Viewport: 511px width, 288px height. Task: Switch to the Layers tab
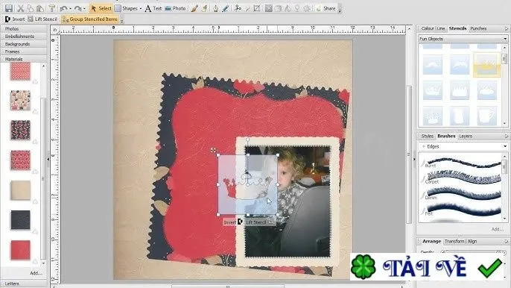[x=466, y=136]
